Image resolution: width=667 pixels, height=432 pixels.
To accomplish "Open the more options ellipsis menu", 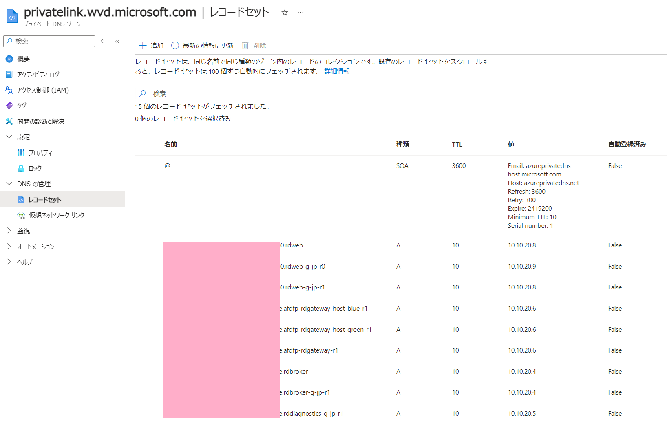I will 300,12.
